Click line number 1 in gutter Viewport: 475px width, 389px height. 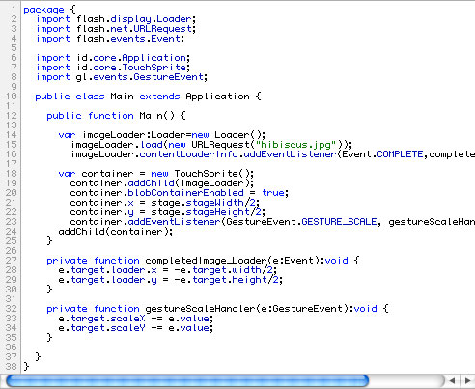click(x=14, y=10)
